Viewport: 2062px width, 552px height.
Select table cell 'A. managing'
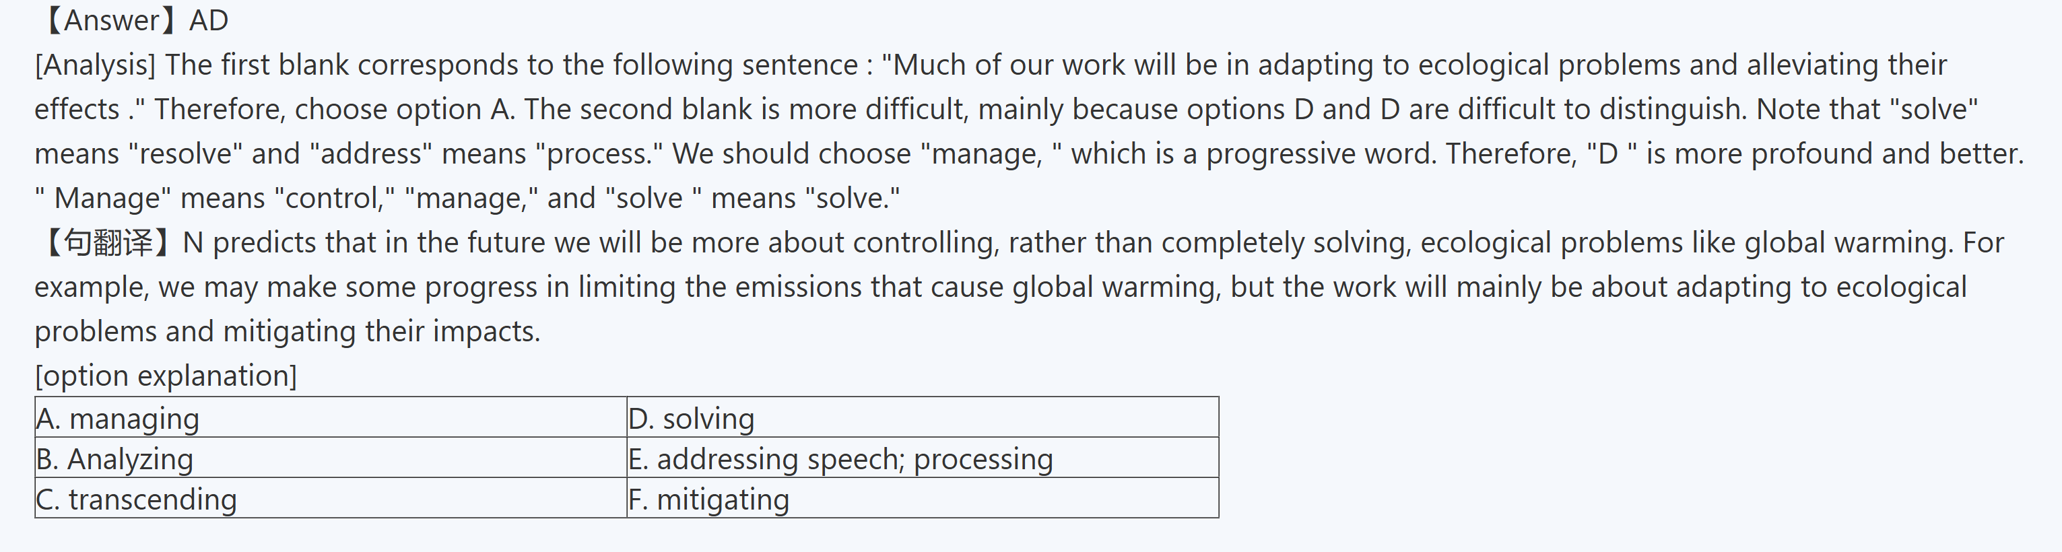coord(118,419)
